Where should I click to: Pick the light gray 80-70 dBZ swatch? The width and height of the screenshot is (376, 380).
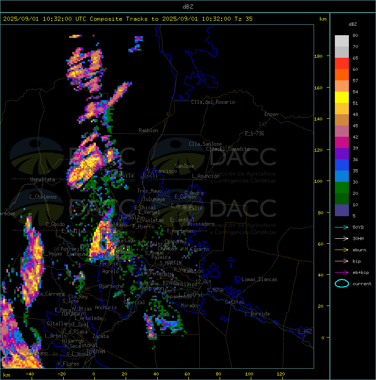coord(342,41)
